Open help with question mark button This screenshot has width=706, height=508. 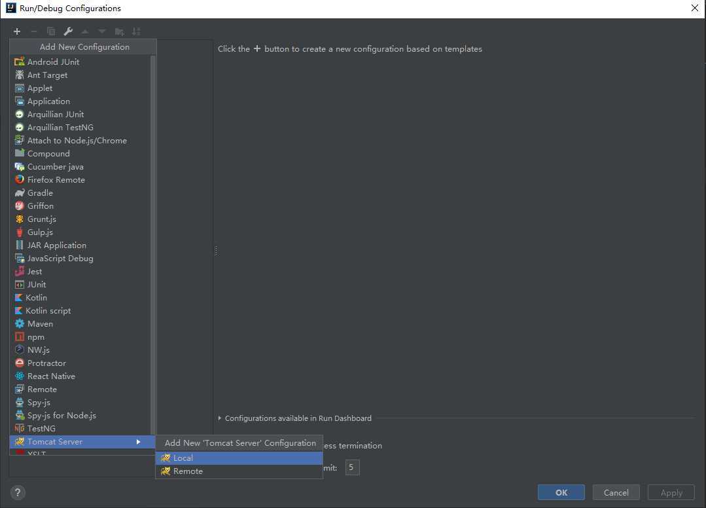(x=18, y=492)
